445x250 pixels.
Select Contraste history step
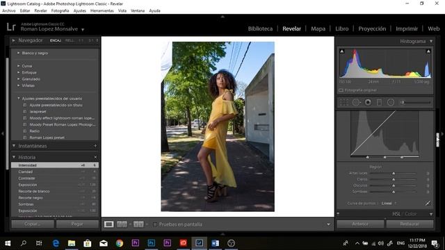[x=55, y=178]
